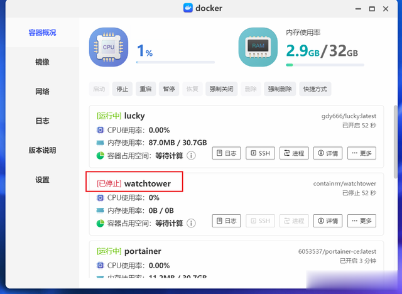Open 网络 in sidebar
The width and height of the screenshot is (402, 294).
(42, 92)
